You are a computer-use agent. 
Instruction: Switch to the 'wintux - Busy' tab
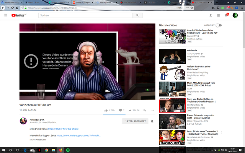coord(36,3)
